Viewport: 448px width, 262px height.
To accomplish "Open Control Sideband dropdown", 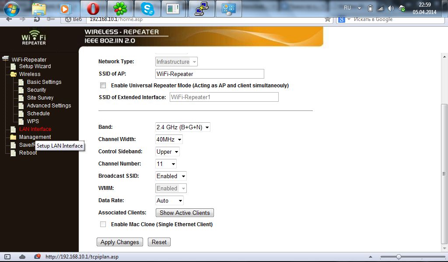I will pyautogui.click(x=168, y=152).
